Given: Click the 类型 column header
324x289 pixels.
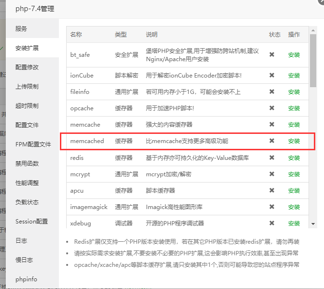Looking at the screenshot, I should 121,34.
